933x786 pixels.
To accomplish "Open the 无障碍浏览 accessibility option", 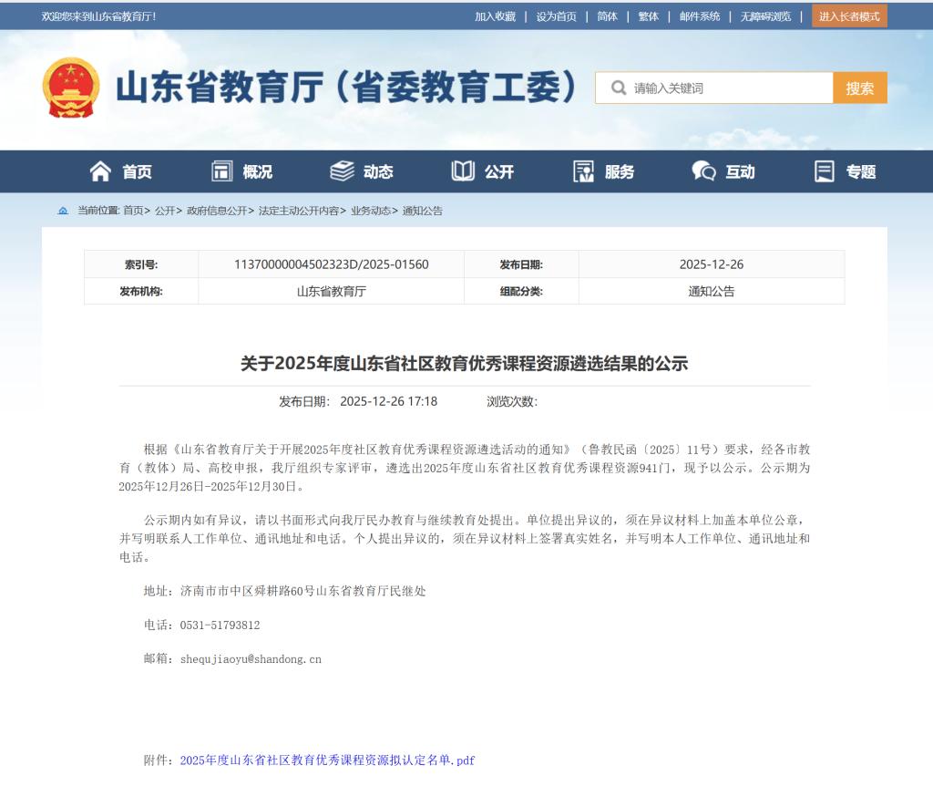I will pos(765,16).
